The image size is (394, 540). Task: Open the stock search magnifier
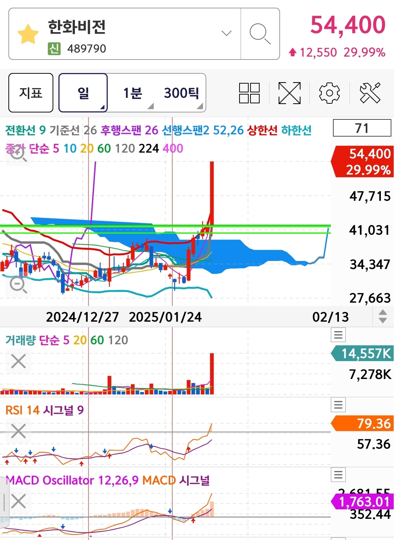[260, 34]
